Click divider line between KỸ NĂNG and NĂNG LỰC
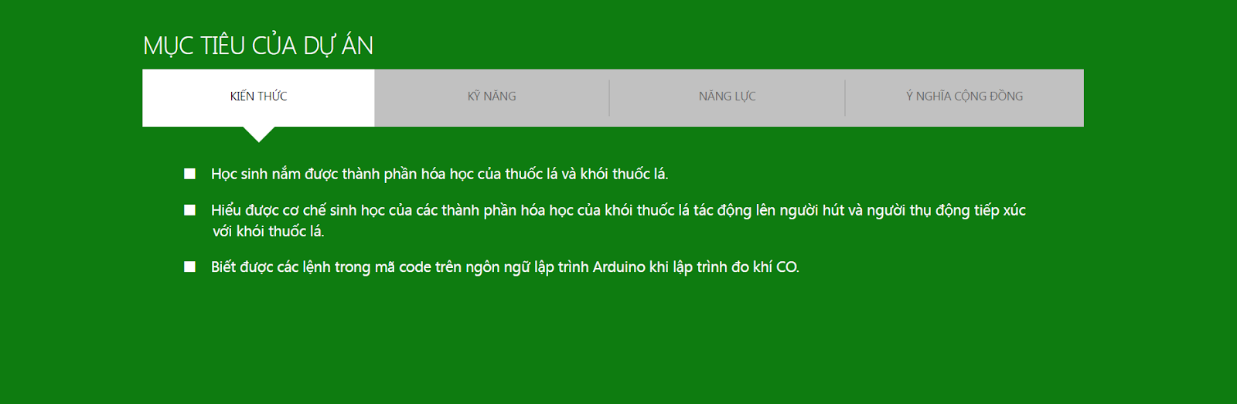Image resolution: width=1237 pixels, height=404 pixels. (x=609, y=98)
